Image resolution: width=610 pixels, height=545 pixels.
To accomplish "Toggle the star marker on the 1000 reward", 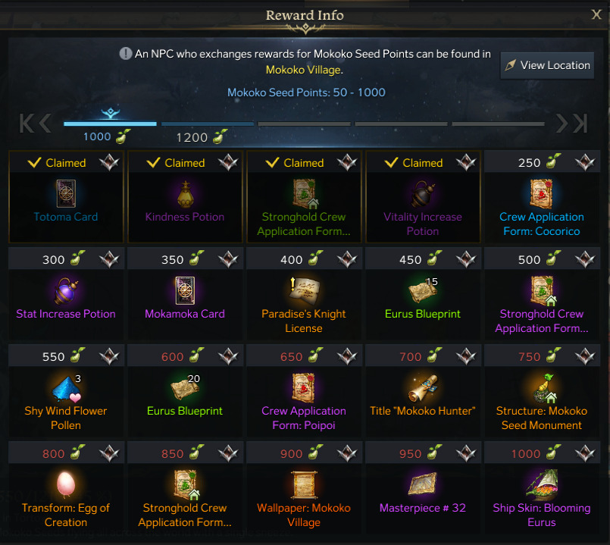I will click(585, 453).
